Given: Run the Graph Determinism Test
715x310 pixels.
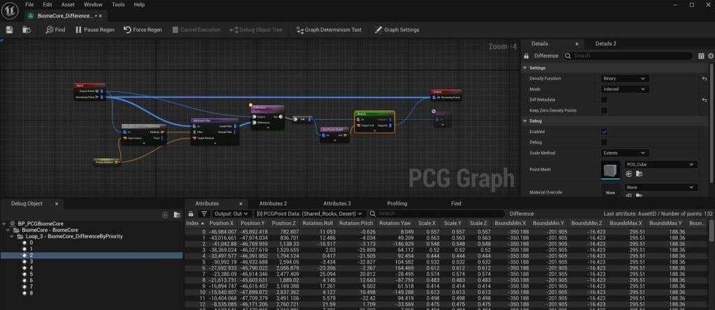Looking at the screenshot, I should 328,30.
